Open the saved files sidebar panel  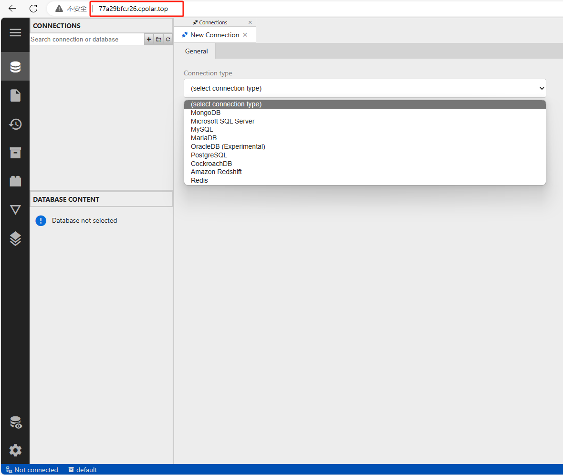(15, 95)
